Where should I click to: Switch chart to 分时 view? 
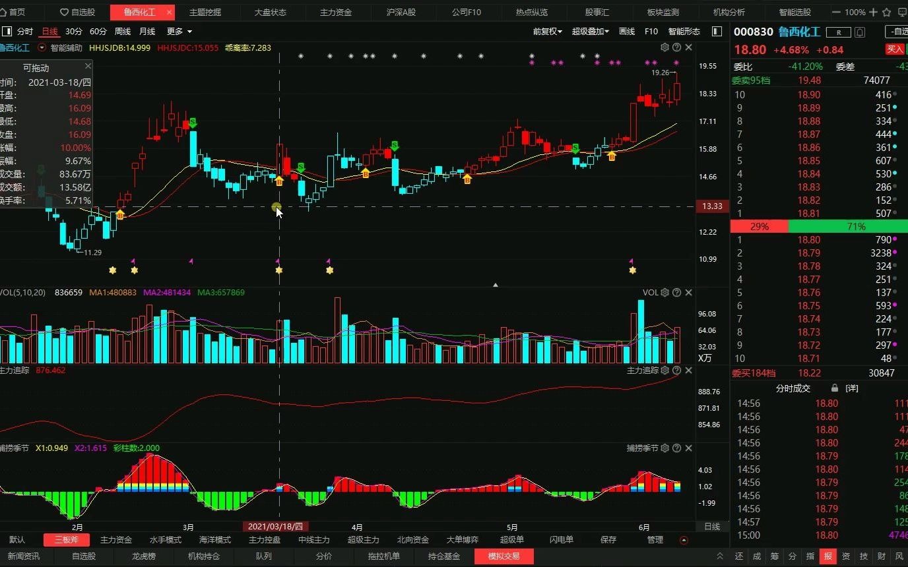click(25, 31)
